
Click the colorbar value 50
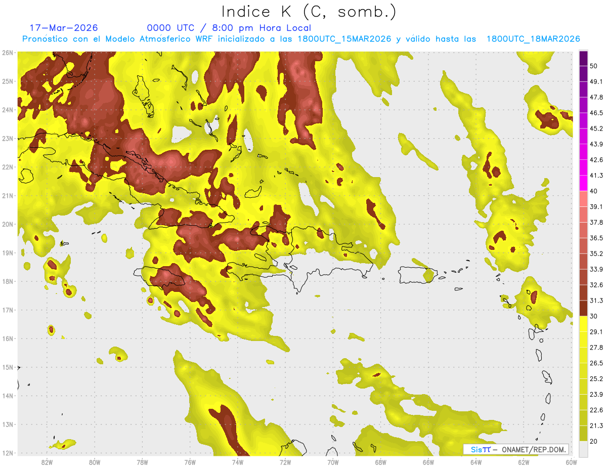594,66
